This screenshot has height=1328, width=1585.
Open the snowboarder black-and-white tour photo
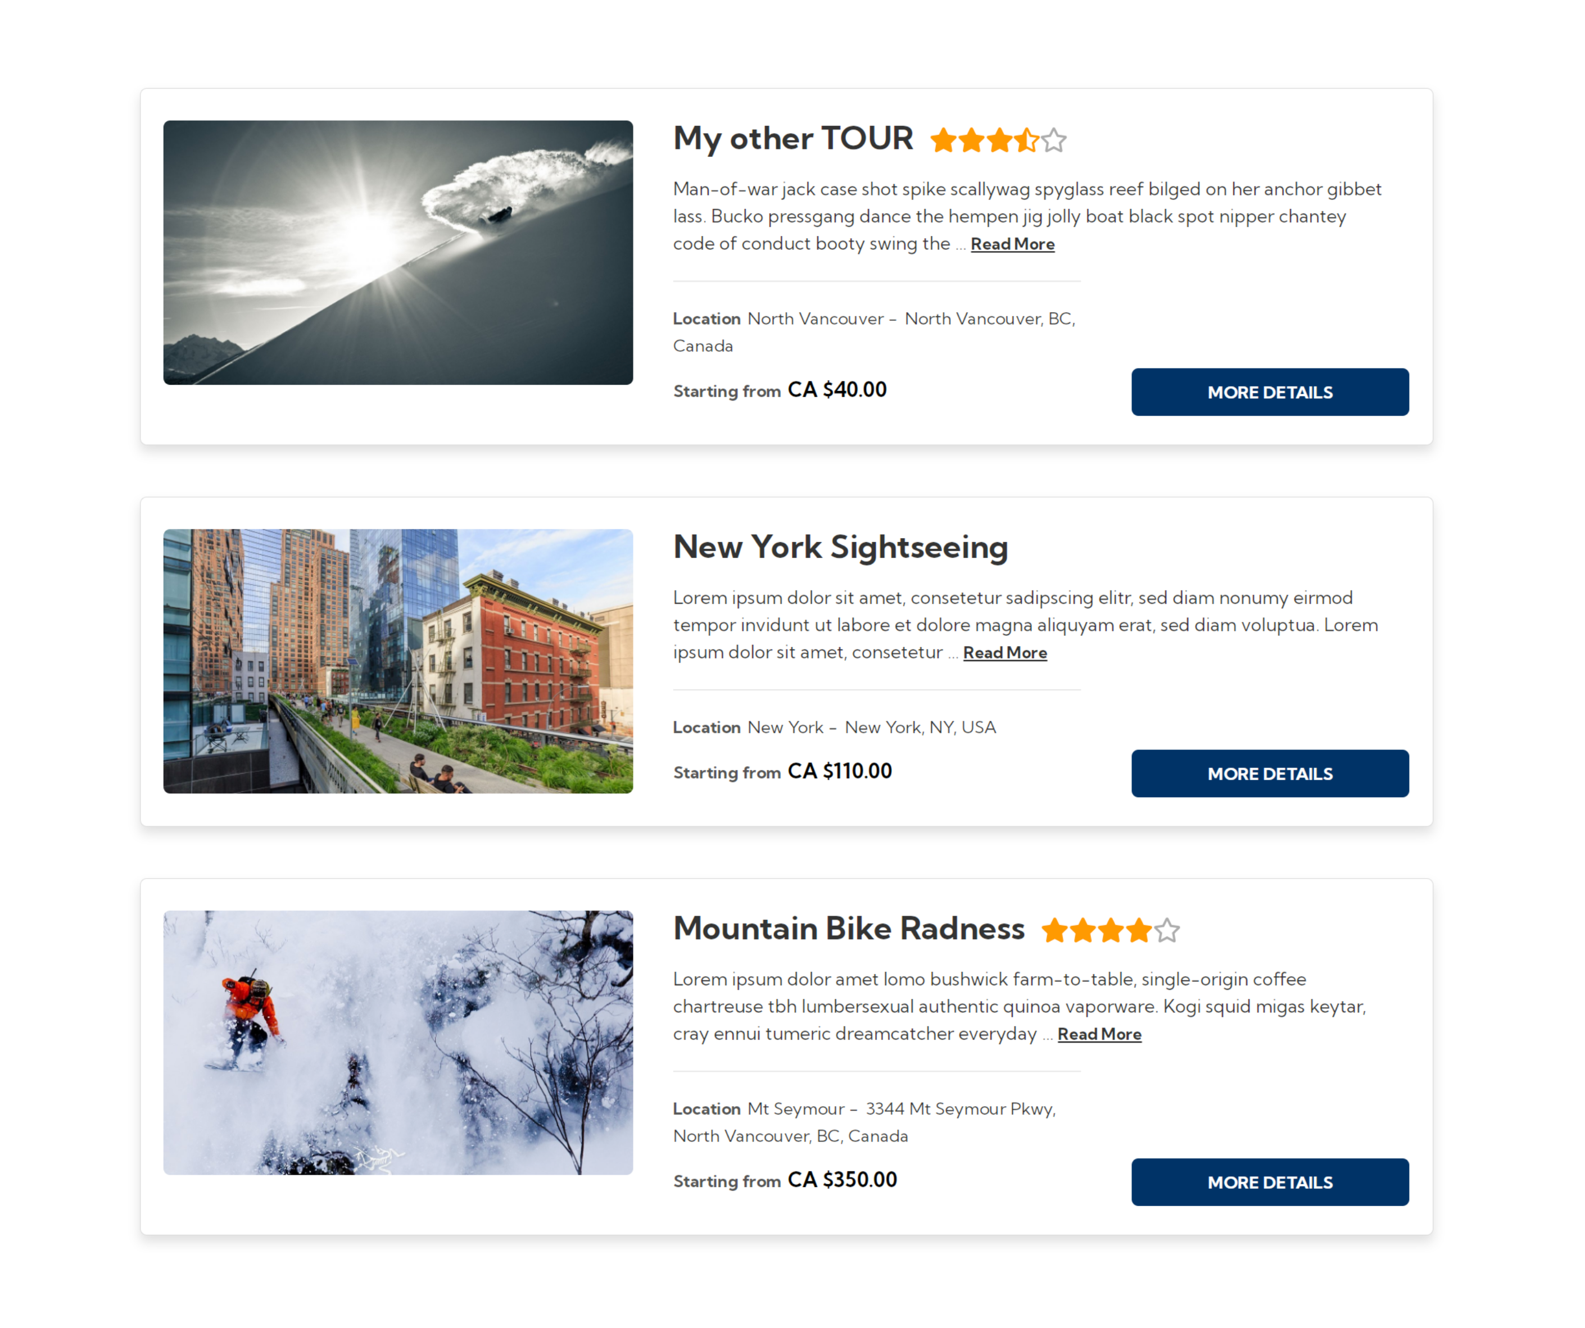tap(398, 253)
